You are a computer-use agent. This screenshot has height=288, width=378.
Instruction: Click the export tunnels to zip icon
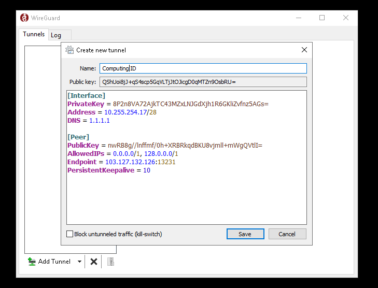(110, 262)
